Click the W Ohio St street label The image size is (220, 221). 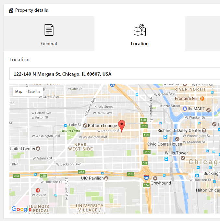(75, 89)
